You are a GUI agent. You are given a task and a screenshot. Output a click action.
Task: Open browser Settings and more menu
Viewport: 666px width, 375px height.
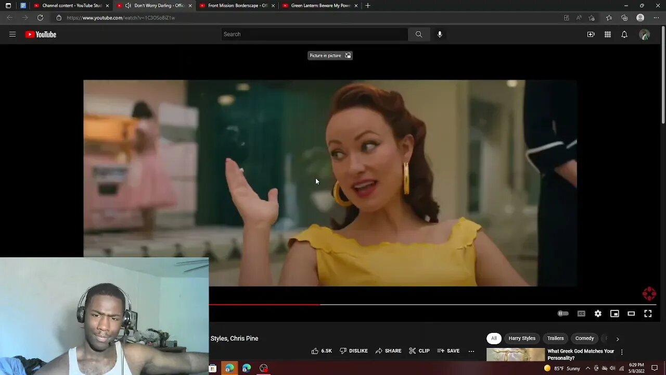tap(656, 18)
